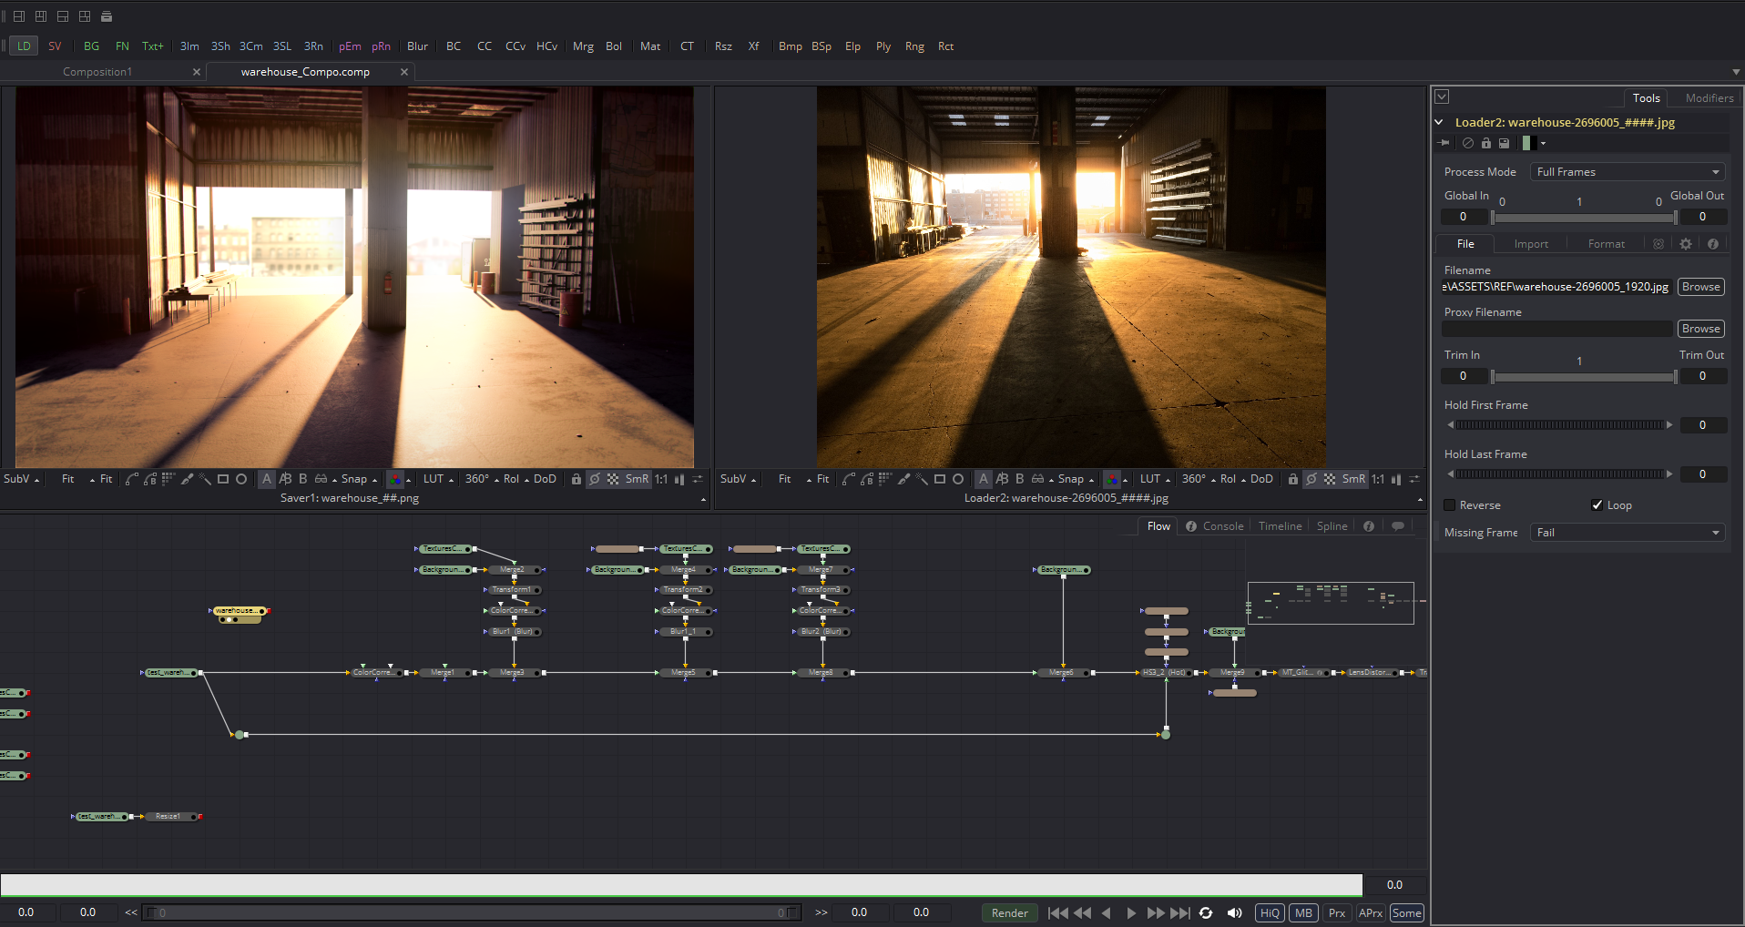Viewport: 1745px width, 927px height.
Task: Click stereo glasses icon in left viewer
Action: 321,479
